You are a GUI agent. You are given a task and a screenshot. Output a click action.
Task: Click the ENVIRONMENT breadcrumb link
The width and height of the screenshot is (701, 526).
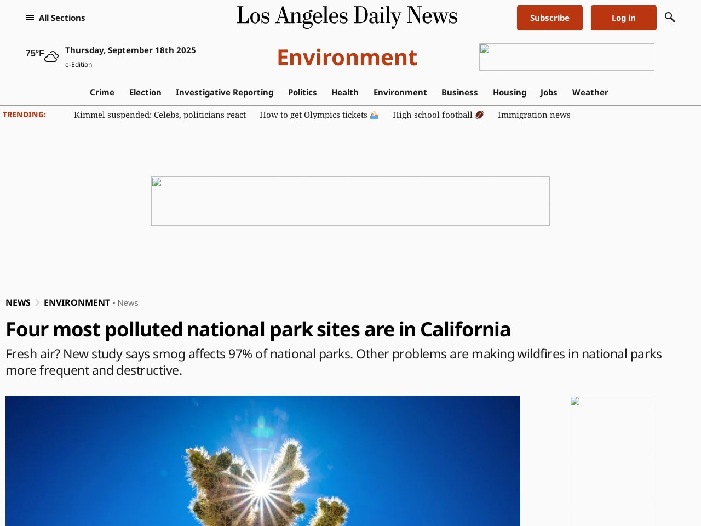(x=77, y=302)
